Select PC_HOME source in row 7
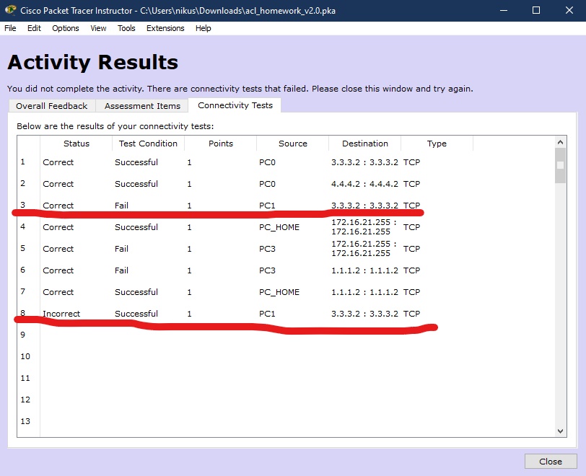The image size is (586, 476). [279, 292]
